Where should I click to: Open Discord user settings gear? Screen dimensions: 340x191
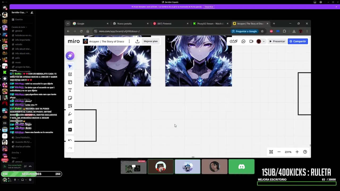30,180
